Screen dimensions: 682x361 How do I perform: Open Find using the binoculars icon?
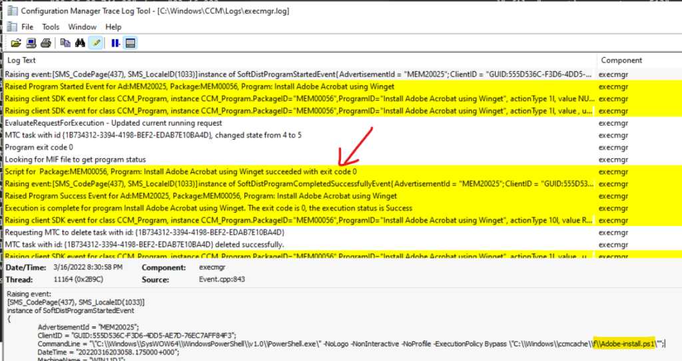80,43
